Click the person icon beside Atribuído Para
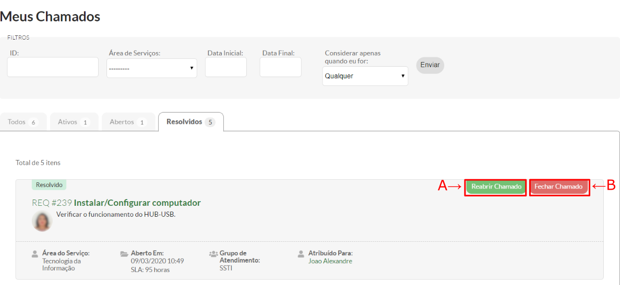Viewport: 620px width, 285px height. click(301, 254)
